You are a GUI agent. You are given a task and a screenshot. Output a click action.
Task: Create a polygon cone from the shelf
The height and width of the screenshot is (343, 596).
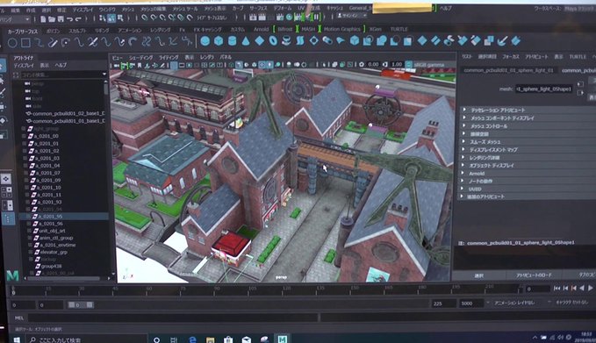pos(246,40)
